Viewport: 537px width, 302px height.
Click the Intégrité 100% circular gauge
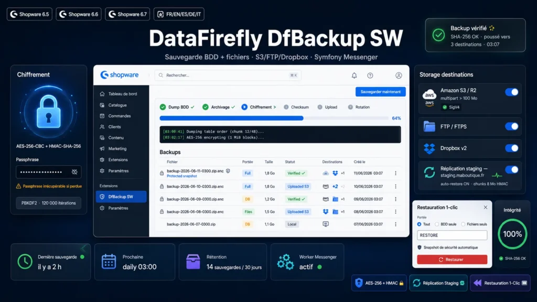point(512,234)
